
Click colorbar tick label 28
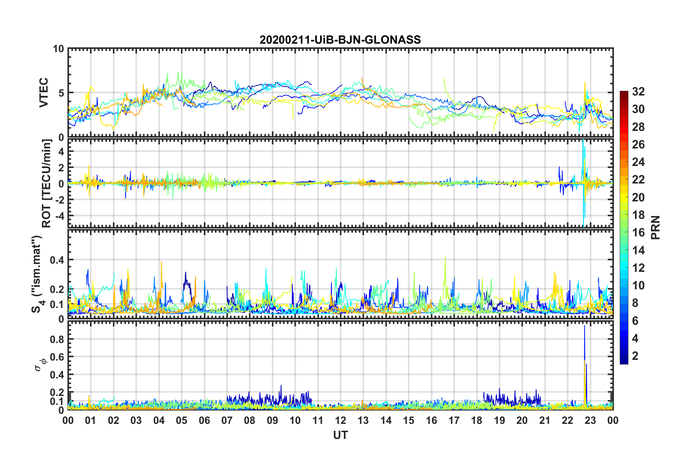638,127
